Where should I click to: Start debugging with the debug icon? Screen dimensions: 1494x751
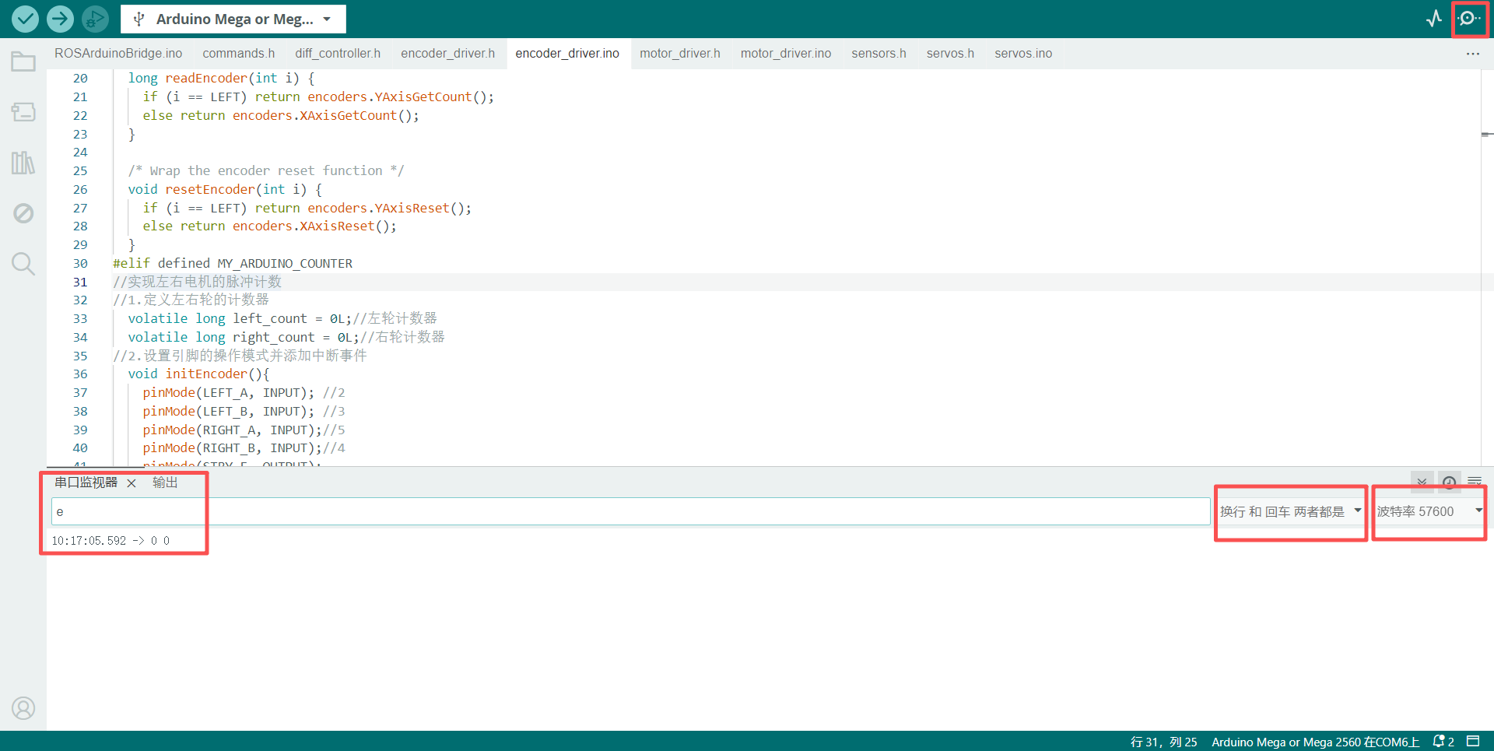point(95,19)
